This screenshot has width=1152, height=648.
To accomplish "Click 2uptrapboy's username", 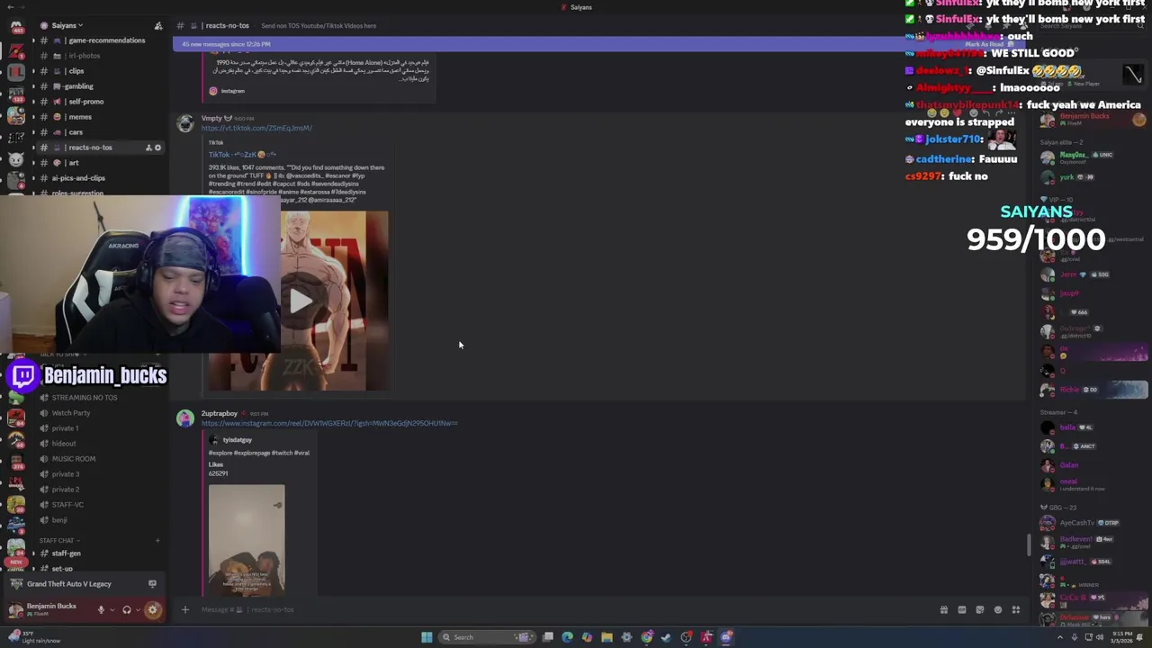I will click(x=220, y=413).
